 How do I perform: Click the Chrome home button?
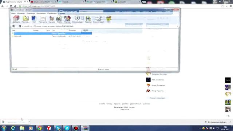click(15, 6)
